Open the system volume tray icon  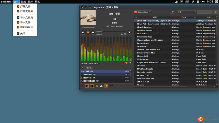(x=203, y=2)
